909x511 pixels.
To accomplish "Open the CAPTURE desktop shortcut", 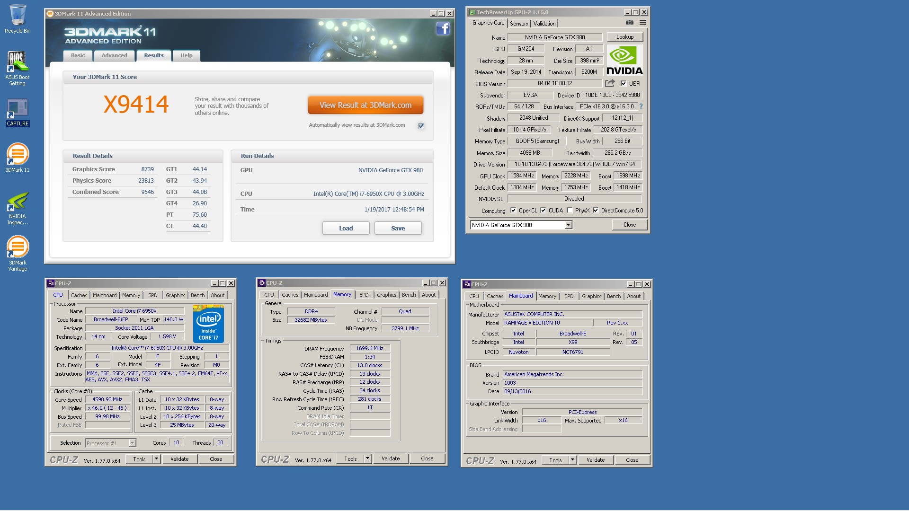I will 18,113.
